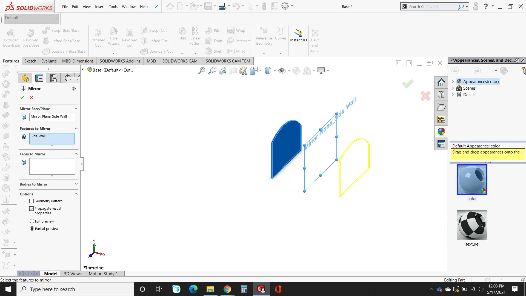Open the Display Style cube icon
526x296 pixels.
click(268, 71)
